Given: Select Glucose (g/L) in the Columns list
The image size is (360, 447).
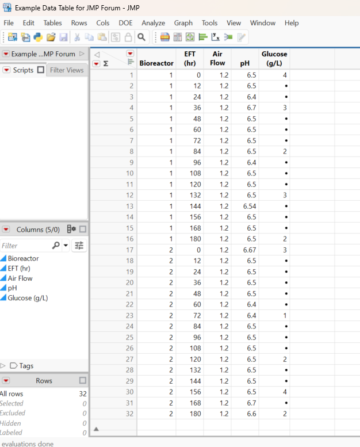Looking at the screenshot, I should pyautogui.click(x=28, y=298).
